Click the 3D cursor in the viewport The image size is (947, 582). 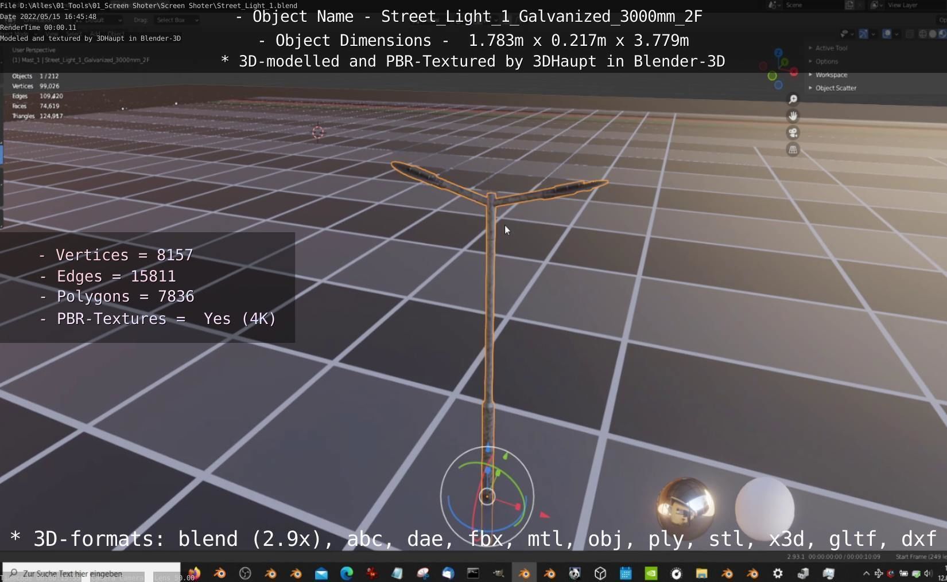coord(318,132)
